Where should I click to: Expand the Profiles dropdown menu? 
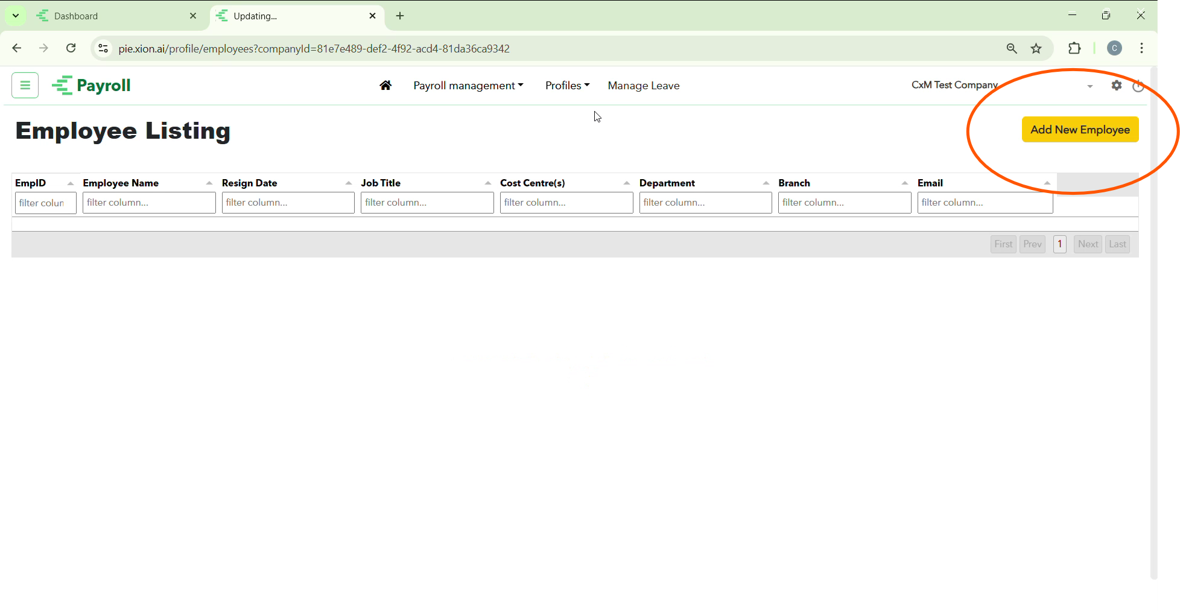tap(567, 86)
